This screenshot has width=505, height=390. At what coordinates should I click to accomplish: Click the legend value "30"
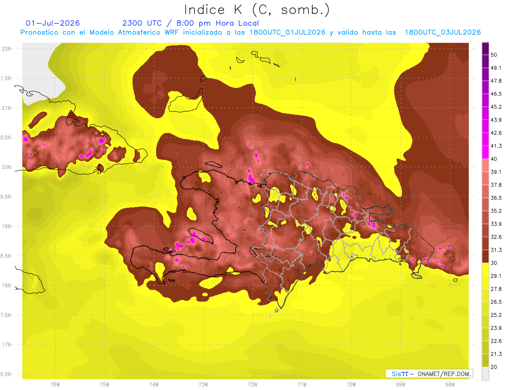[x=494, y=263]
